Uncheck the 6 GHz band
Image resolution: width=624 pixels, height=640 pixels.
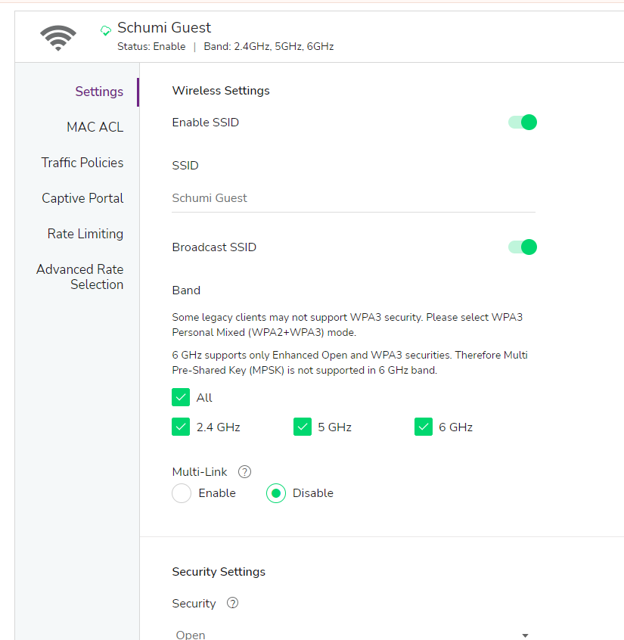pyautogui.click(x=424, y=426)
